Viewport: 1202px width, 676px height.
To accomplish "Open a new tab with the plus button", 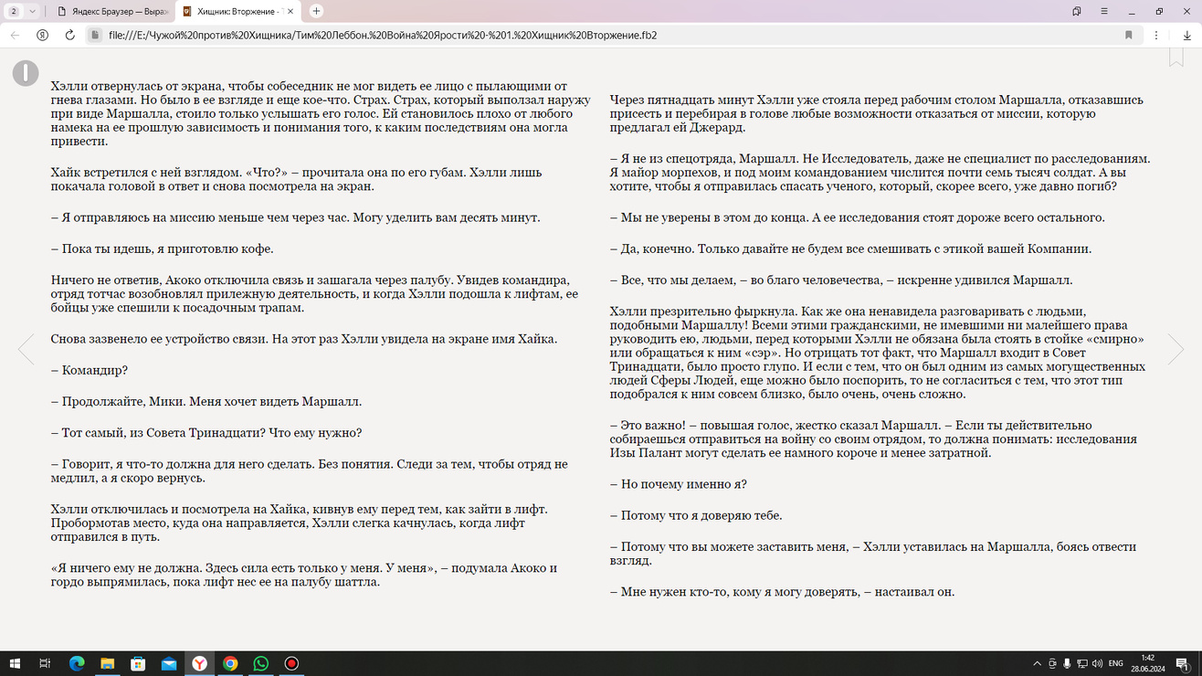I will [x=316, y=11].
